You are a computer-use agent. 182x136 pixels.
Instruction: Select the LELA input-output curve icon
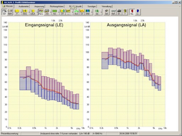[33, 12]
